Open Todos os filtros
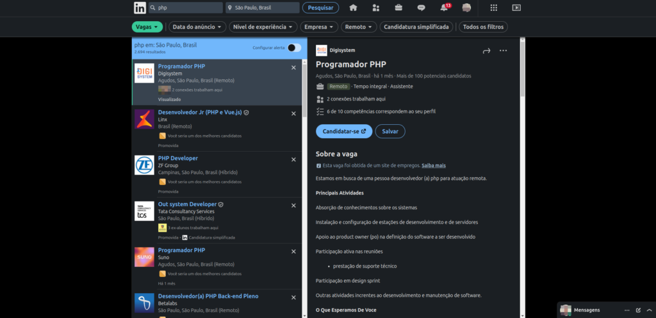 click(483, 27)
